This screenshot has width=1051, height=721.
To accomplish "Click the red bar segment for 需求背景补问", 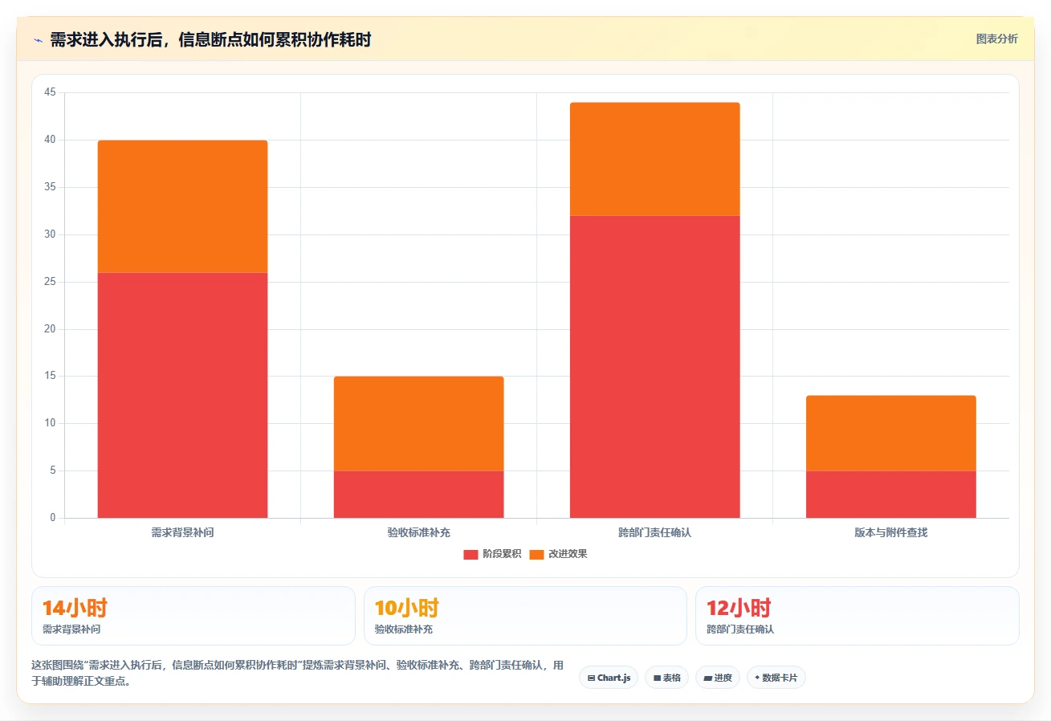I will pos(182,395).
